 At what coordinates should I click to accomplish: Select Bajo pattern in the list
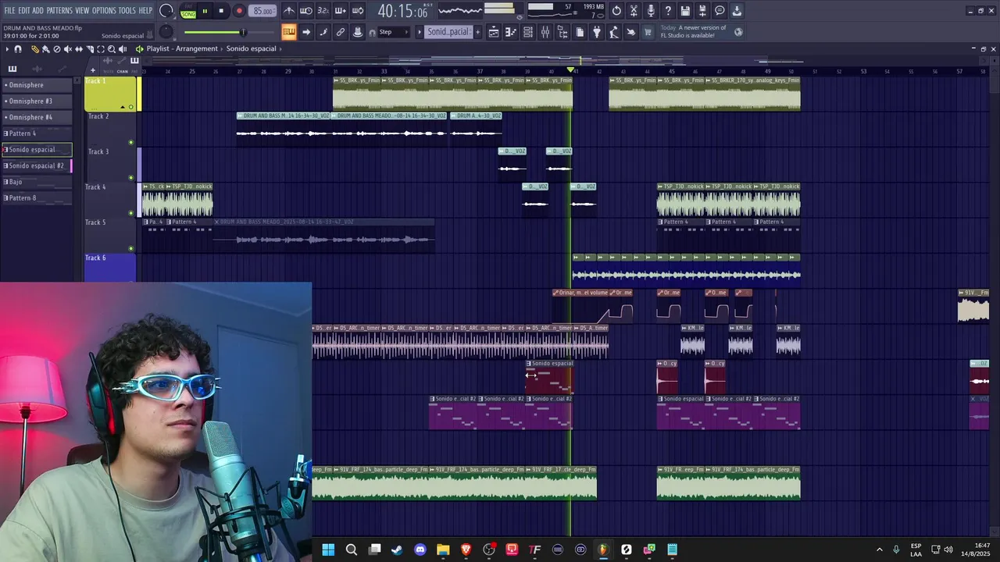coord(37,182)
